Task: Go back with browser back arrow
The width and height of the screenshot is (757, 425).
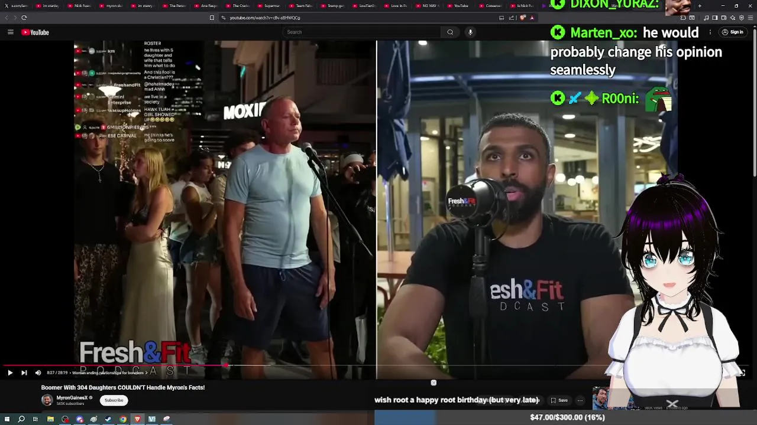Action: (8, 18)
